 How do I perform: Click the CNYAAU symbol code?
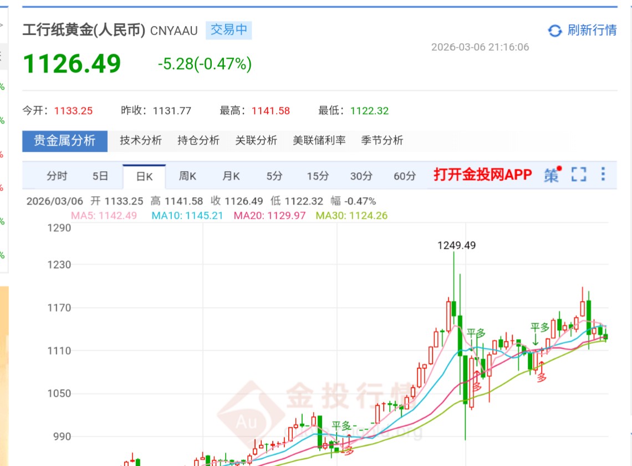coord(174,31)
